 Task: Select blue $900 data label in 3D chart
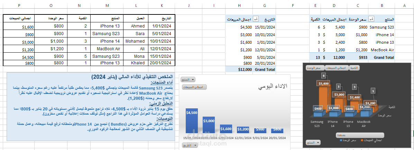pyautogui.click(x=318, y=108)
